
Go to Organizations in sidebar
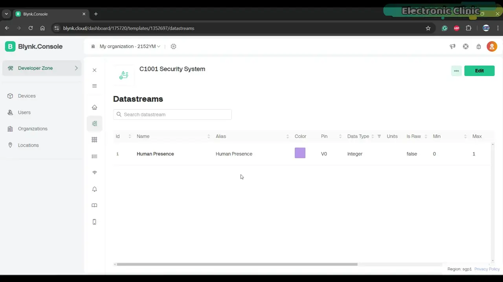[x=33, y=129]
